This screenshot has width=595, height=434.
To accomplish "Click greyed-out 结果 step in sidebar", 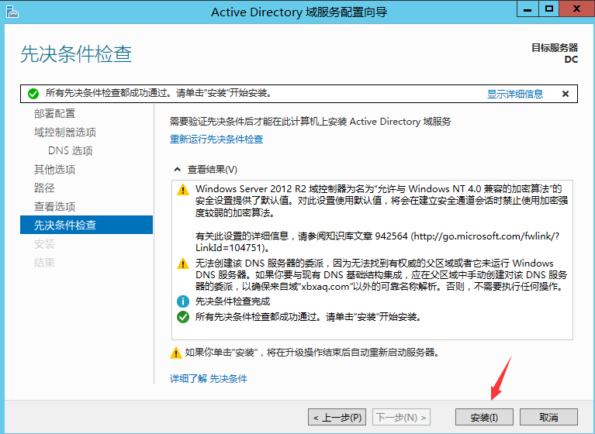I will (x=44, y=262).
